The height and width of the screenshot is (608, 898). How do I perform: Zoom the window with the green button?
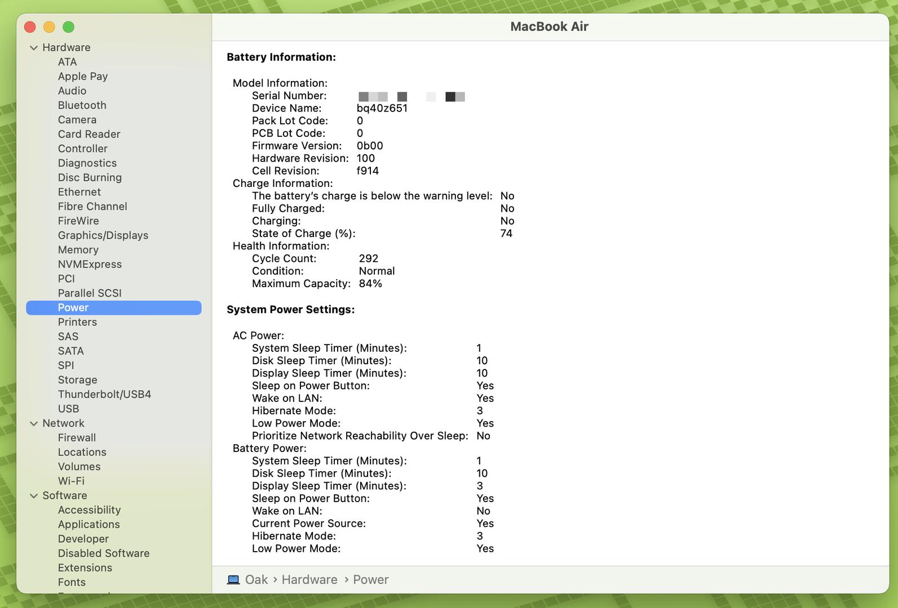68,27
